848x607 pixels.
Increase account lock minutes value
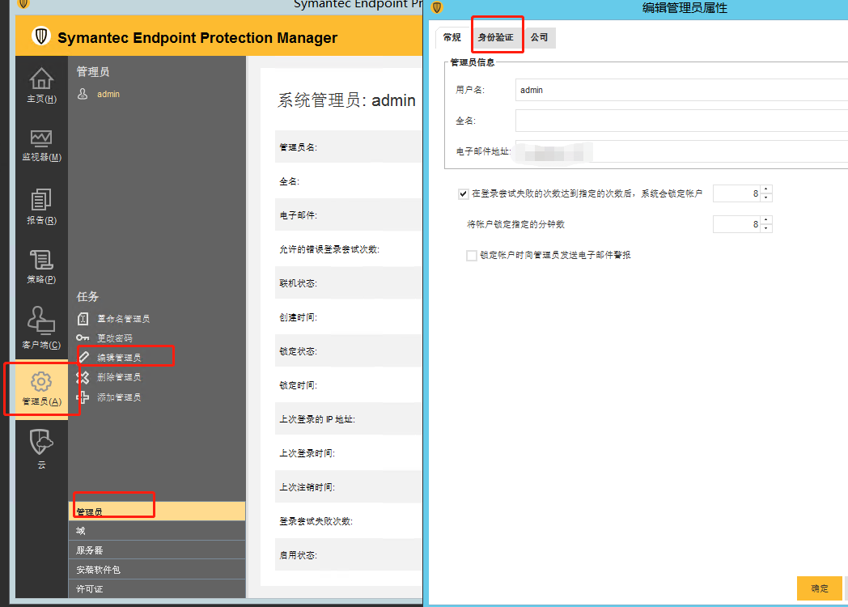point(766,220)
